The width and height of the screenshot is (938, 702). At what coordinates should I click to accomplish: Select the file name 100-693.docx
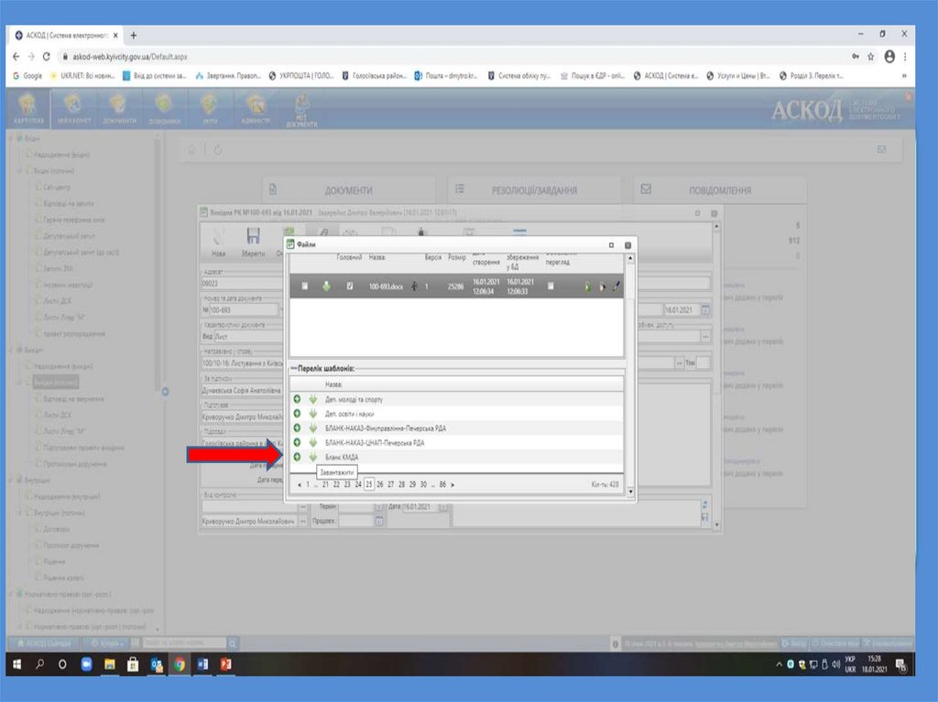tap(386, 286)
